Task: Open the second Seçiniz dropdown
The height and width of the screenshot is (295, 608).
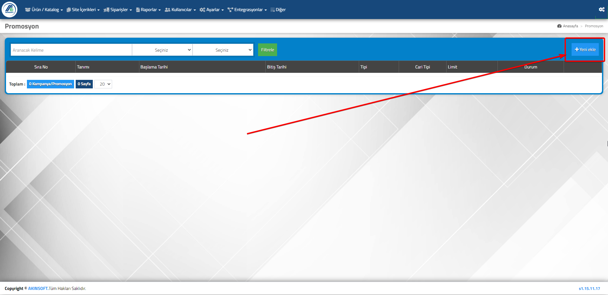Action: click(223, 50)
